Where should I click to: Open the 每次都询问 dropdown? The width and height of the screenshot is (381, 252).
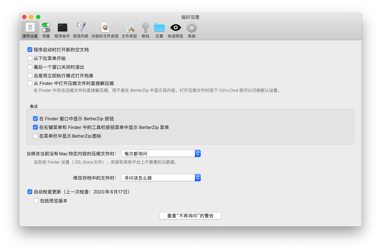[161, 154]
